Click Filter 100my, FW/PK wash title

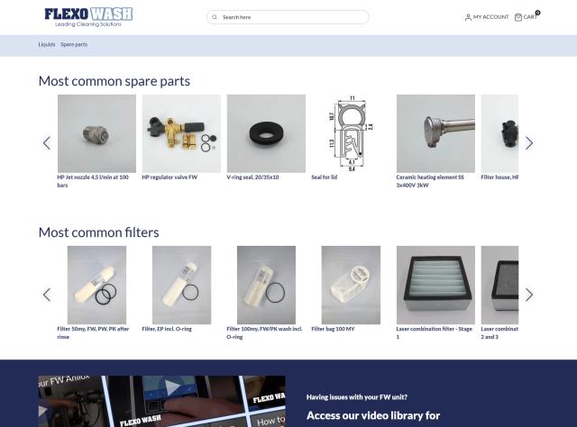264,332
